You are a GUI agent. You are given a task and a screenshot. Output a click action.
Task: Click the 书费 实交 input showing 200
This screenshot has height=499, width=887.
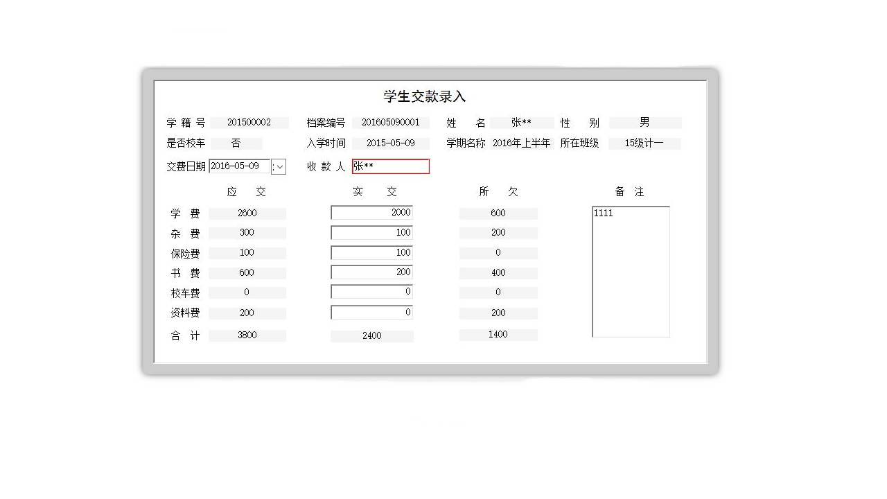point(371,272)
